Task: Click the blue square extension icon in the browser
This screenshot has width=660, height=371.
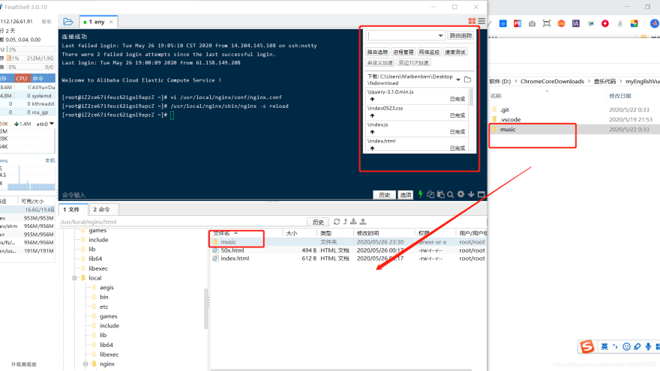Action: coord(503,23)
